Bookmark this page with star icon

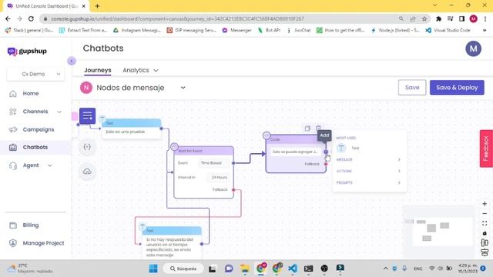click(x=424, y=18)
